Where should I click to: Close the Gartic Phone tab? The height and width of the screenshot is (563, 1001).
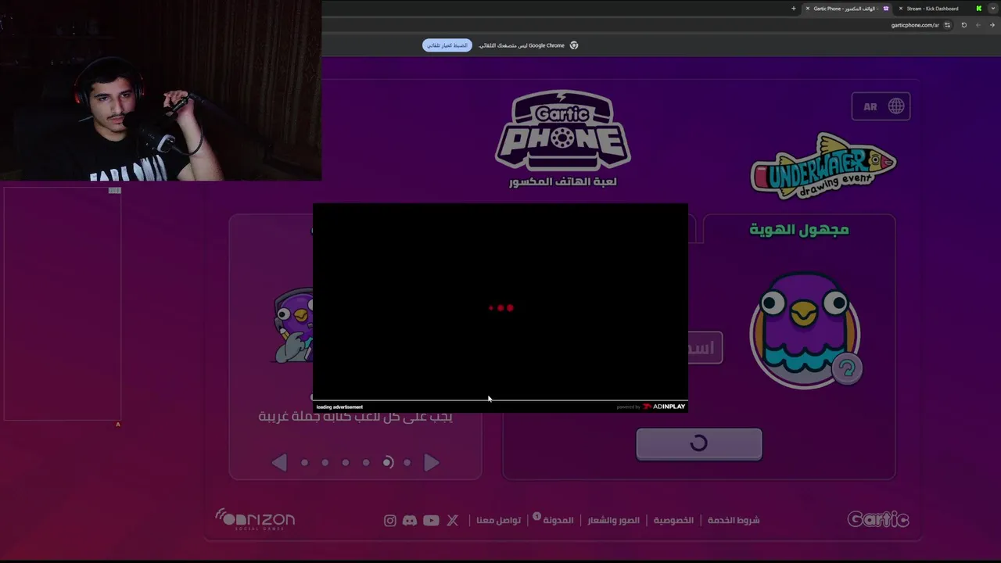tap(808, 9)
